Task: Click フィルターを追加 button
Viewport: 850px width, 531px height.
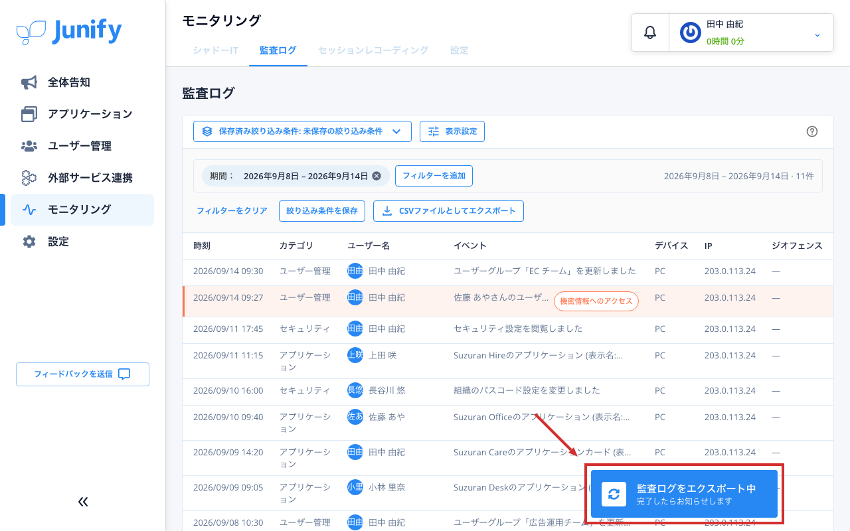Action: click(434, 176)
